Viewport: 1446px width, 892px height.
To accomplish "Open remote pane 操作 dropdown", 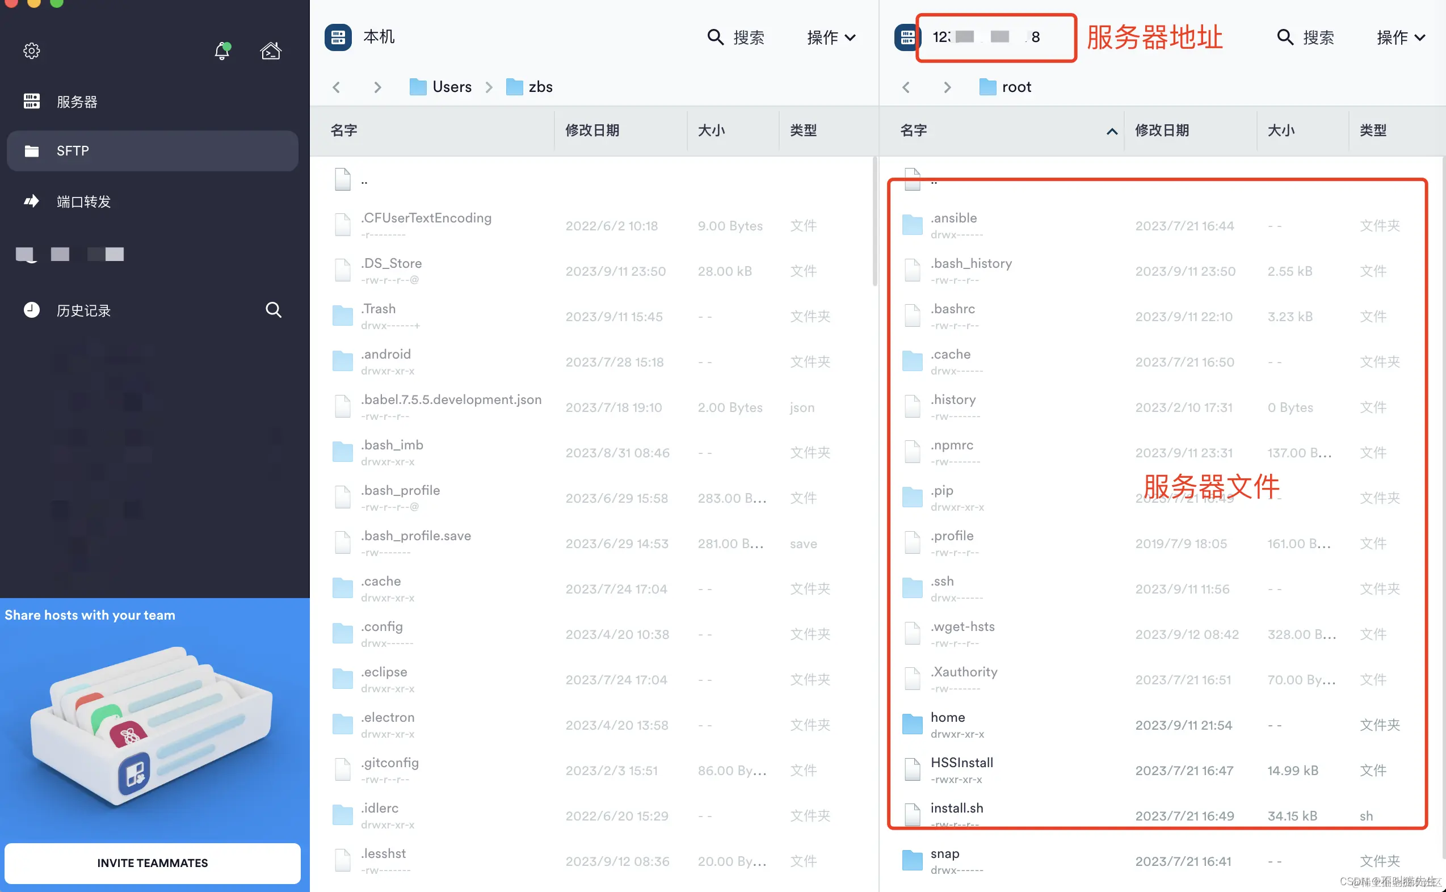I will coord(1401,37).
